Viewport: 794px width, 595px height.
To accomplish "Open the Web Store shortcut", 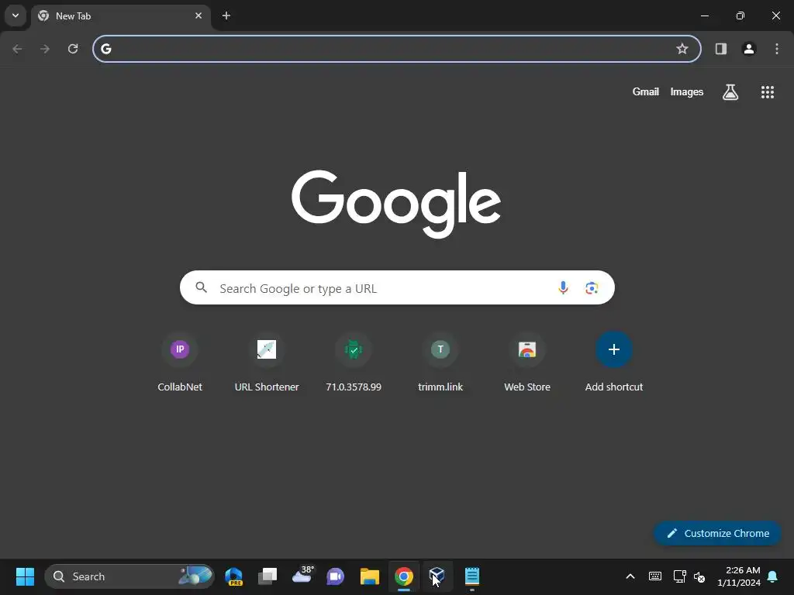I will [527, 363].
